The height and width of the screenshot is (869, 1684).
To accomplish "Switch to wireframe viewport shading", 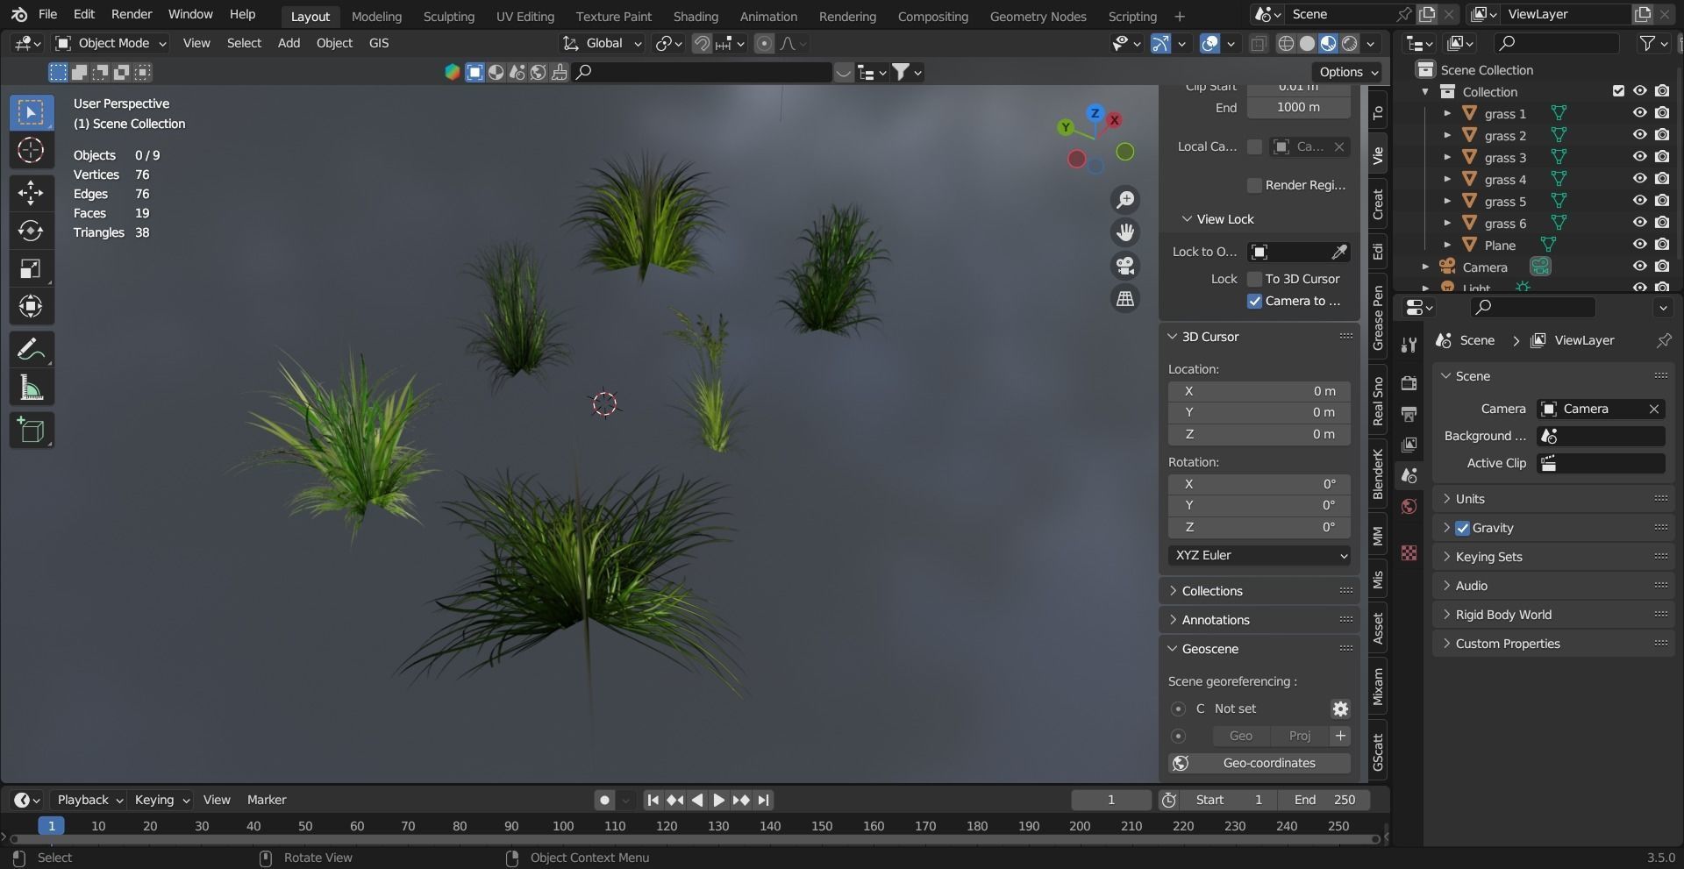I will (x=1286, y=43).
